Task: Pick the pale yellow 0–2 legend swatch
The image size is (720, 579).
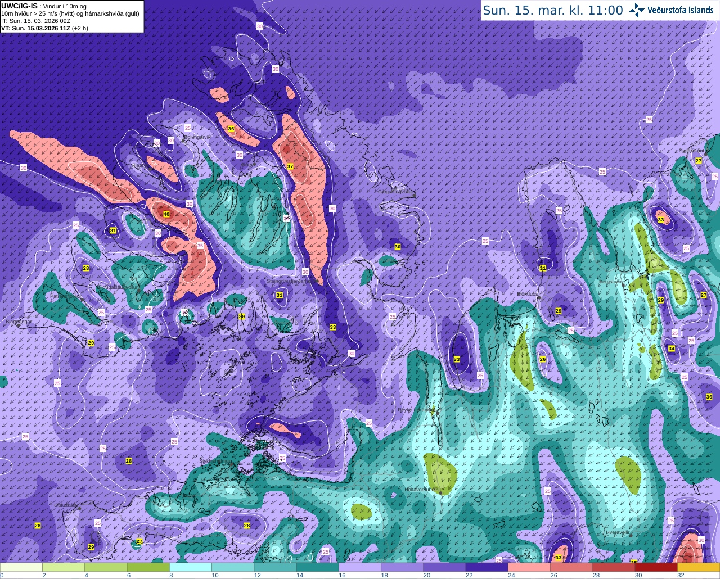Action: click(x=21, y=567)
